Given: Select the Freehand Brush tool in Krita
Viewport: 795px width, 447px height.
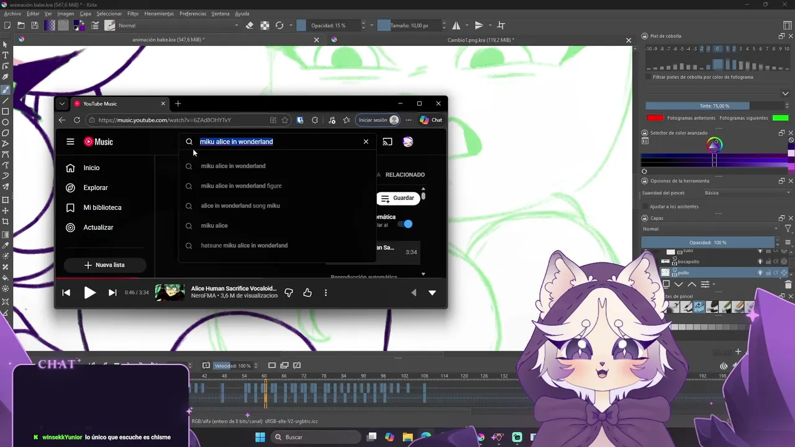Looking at the screenshot, I should point(6,89).
